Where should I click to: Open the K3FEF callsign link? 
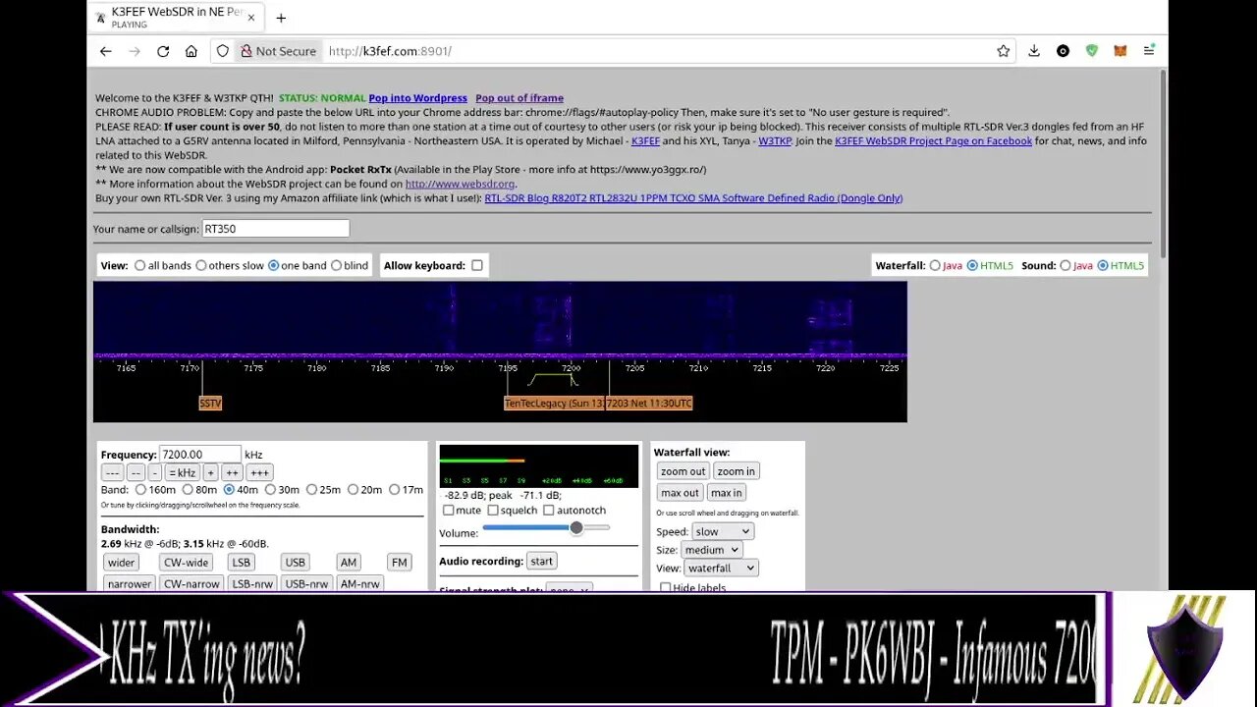(645, 141)
